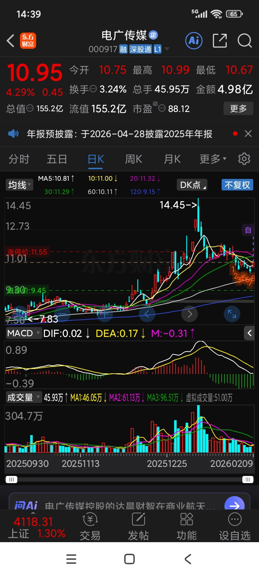The width and height of the screenshot is (259, 576).
Task: Open the 功能 functions tab
Action: (x=187, y=527)
